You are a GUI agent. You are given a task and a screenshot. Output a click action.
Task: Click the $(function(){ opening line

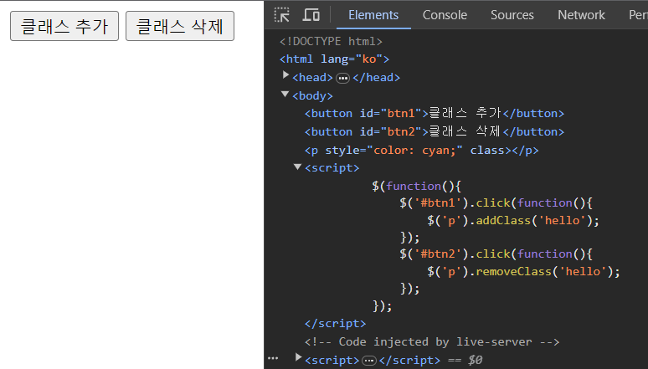point(417,186)
